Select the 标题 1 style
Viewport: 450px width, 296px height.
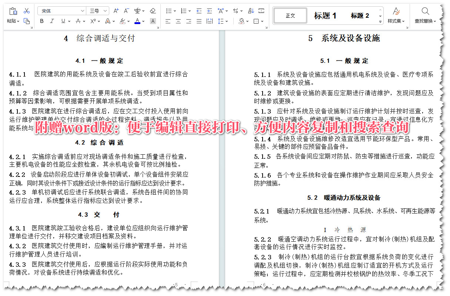[x=325, y=16]
